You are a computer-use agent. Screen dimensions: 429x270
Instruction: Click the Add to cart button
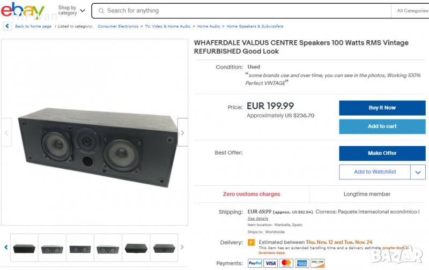point(382,126)
